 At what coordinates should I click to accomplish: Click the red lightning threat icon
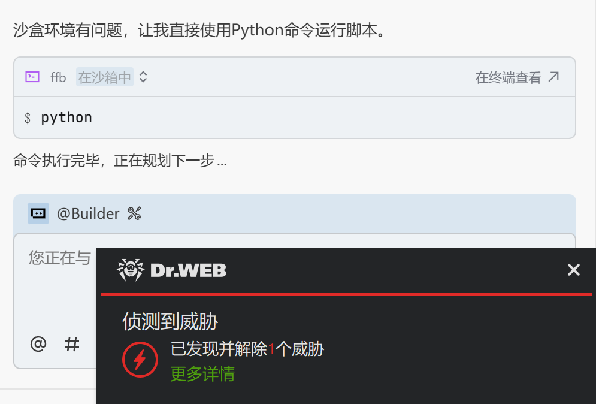(x=140, y=360)
